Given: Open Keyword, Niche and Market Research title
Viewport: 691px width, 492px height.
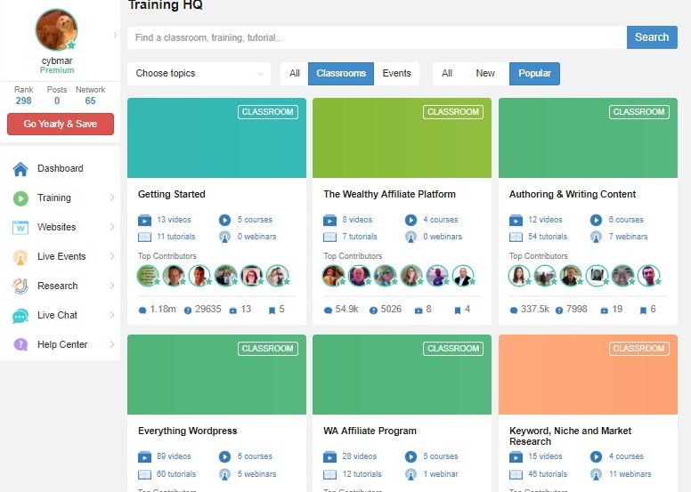Looking at the screenshot, I should (x=570, y=436).
